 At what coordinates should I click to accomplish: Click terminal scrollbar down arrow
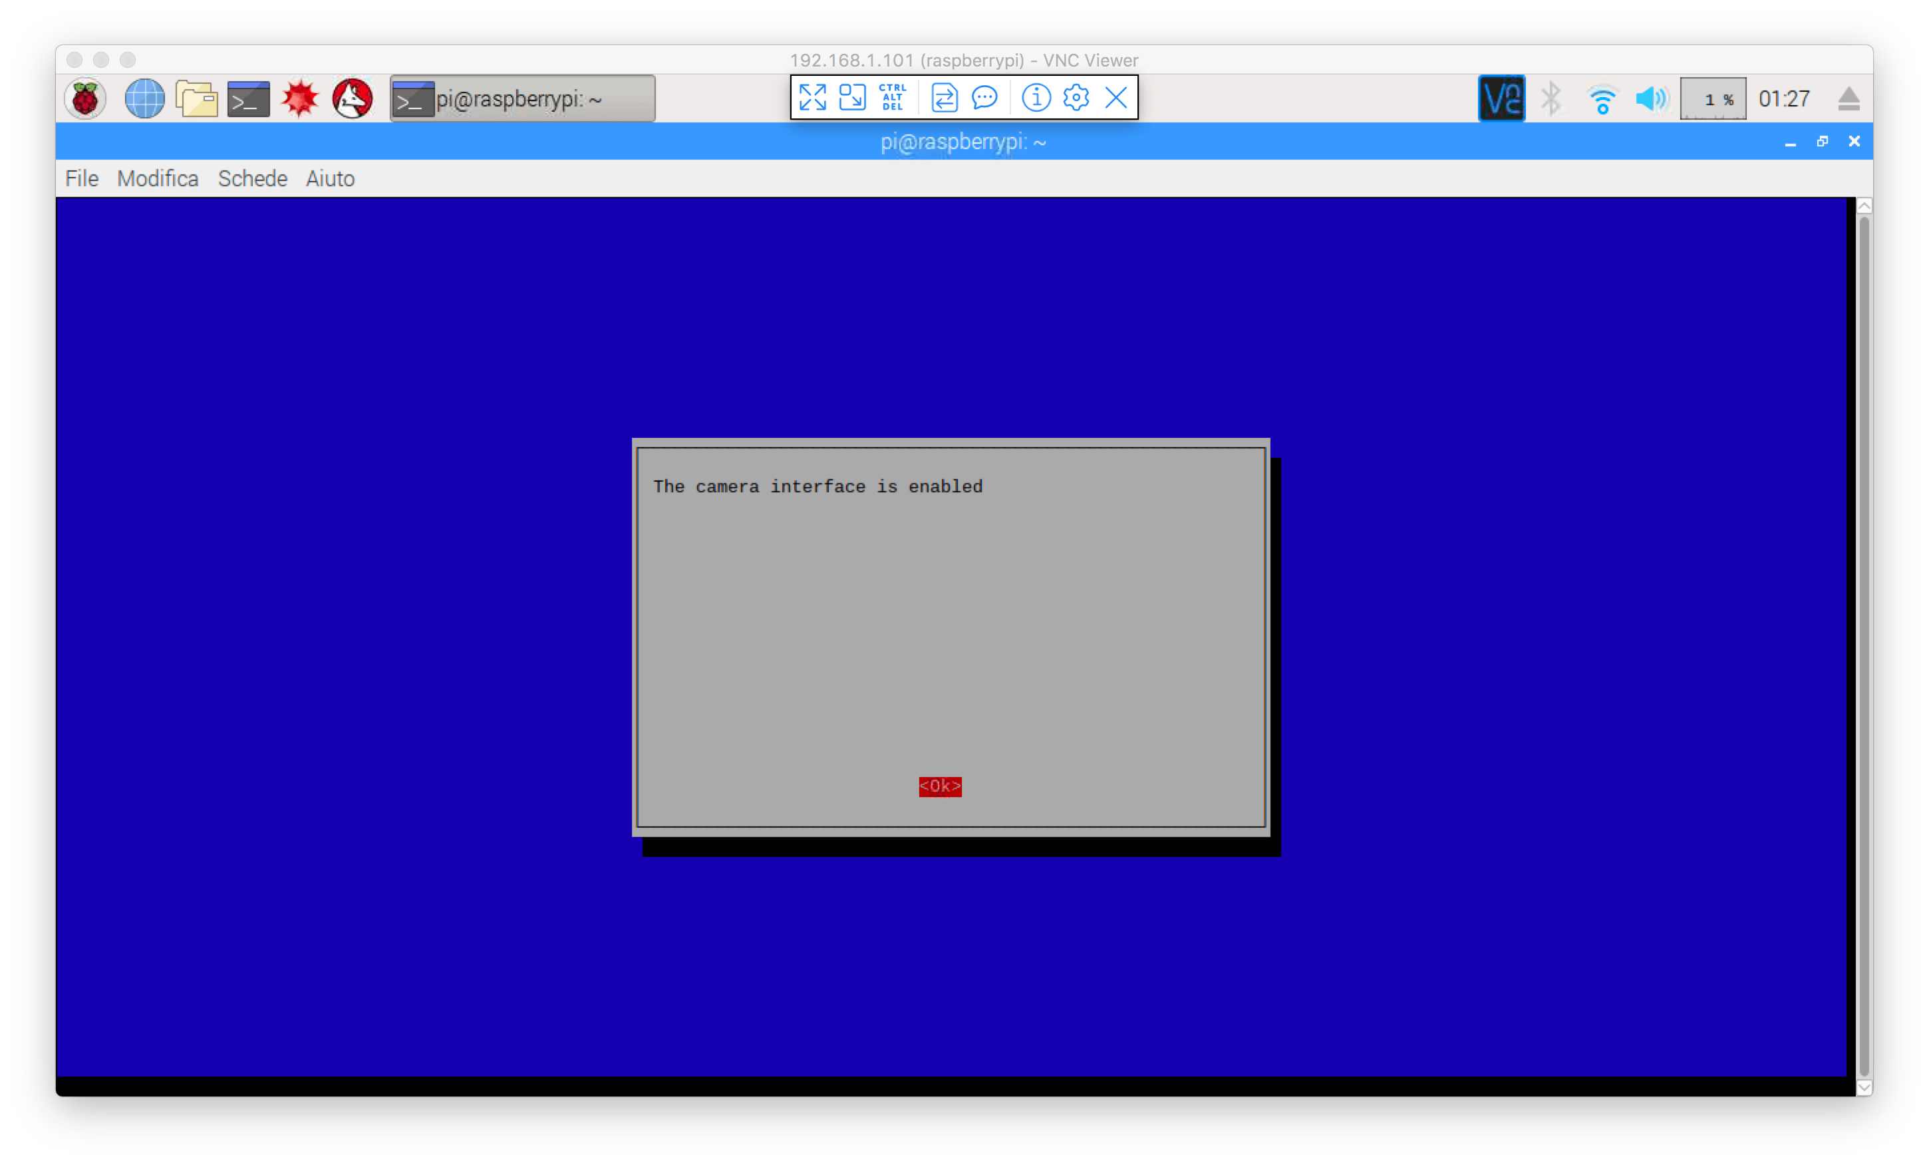(x=1864, y=1087)
